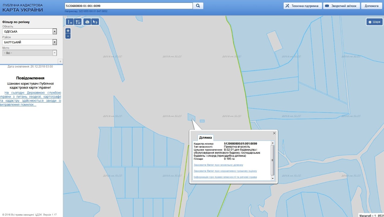
Task: Open the Шари layers panel
Action: pos(374,22)
